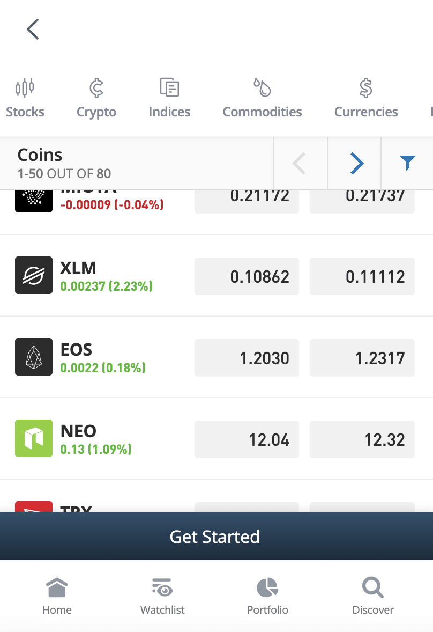Open the Stocks category
This screenshot has width=433, height=632.
click(x=25, y=98)
